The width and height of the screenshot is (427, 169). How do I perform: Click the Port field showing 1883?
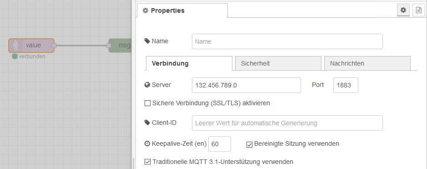pos(346,85)
